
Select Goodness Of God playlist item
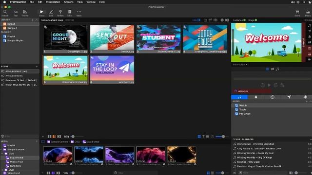point(19,80)
